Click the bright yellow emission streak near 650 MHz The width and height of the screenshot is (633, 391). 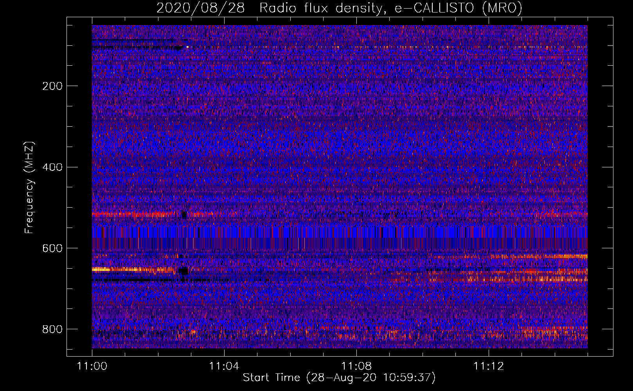(133, 269)
